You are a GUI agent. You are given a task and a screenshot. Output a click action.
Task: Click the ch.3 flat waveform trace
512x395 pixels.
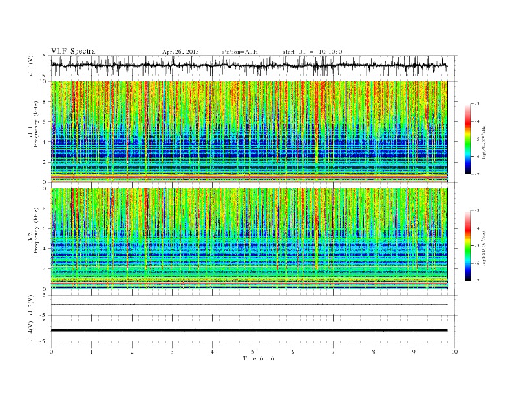[249, 305]
